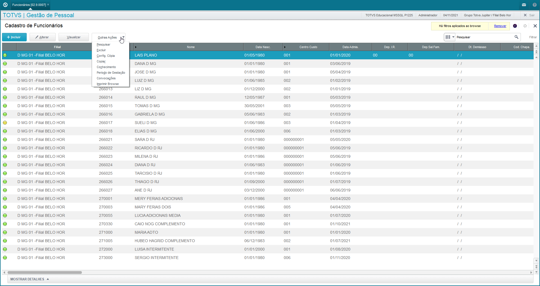The height and width of the screenshot is (286, 540).
Task: Click the TOTVS logo icon
Action: coord(5,5)
